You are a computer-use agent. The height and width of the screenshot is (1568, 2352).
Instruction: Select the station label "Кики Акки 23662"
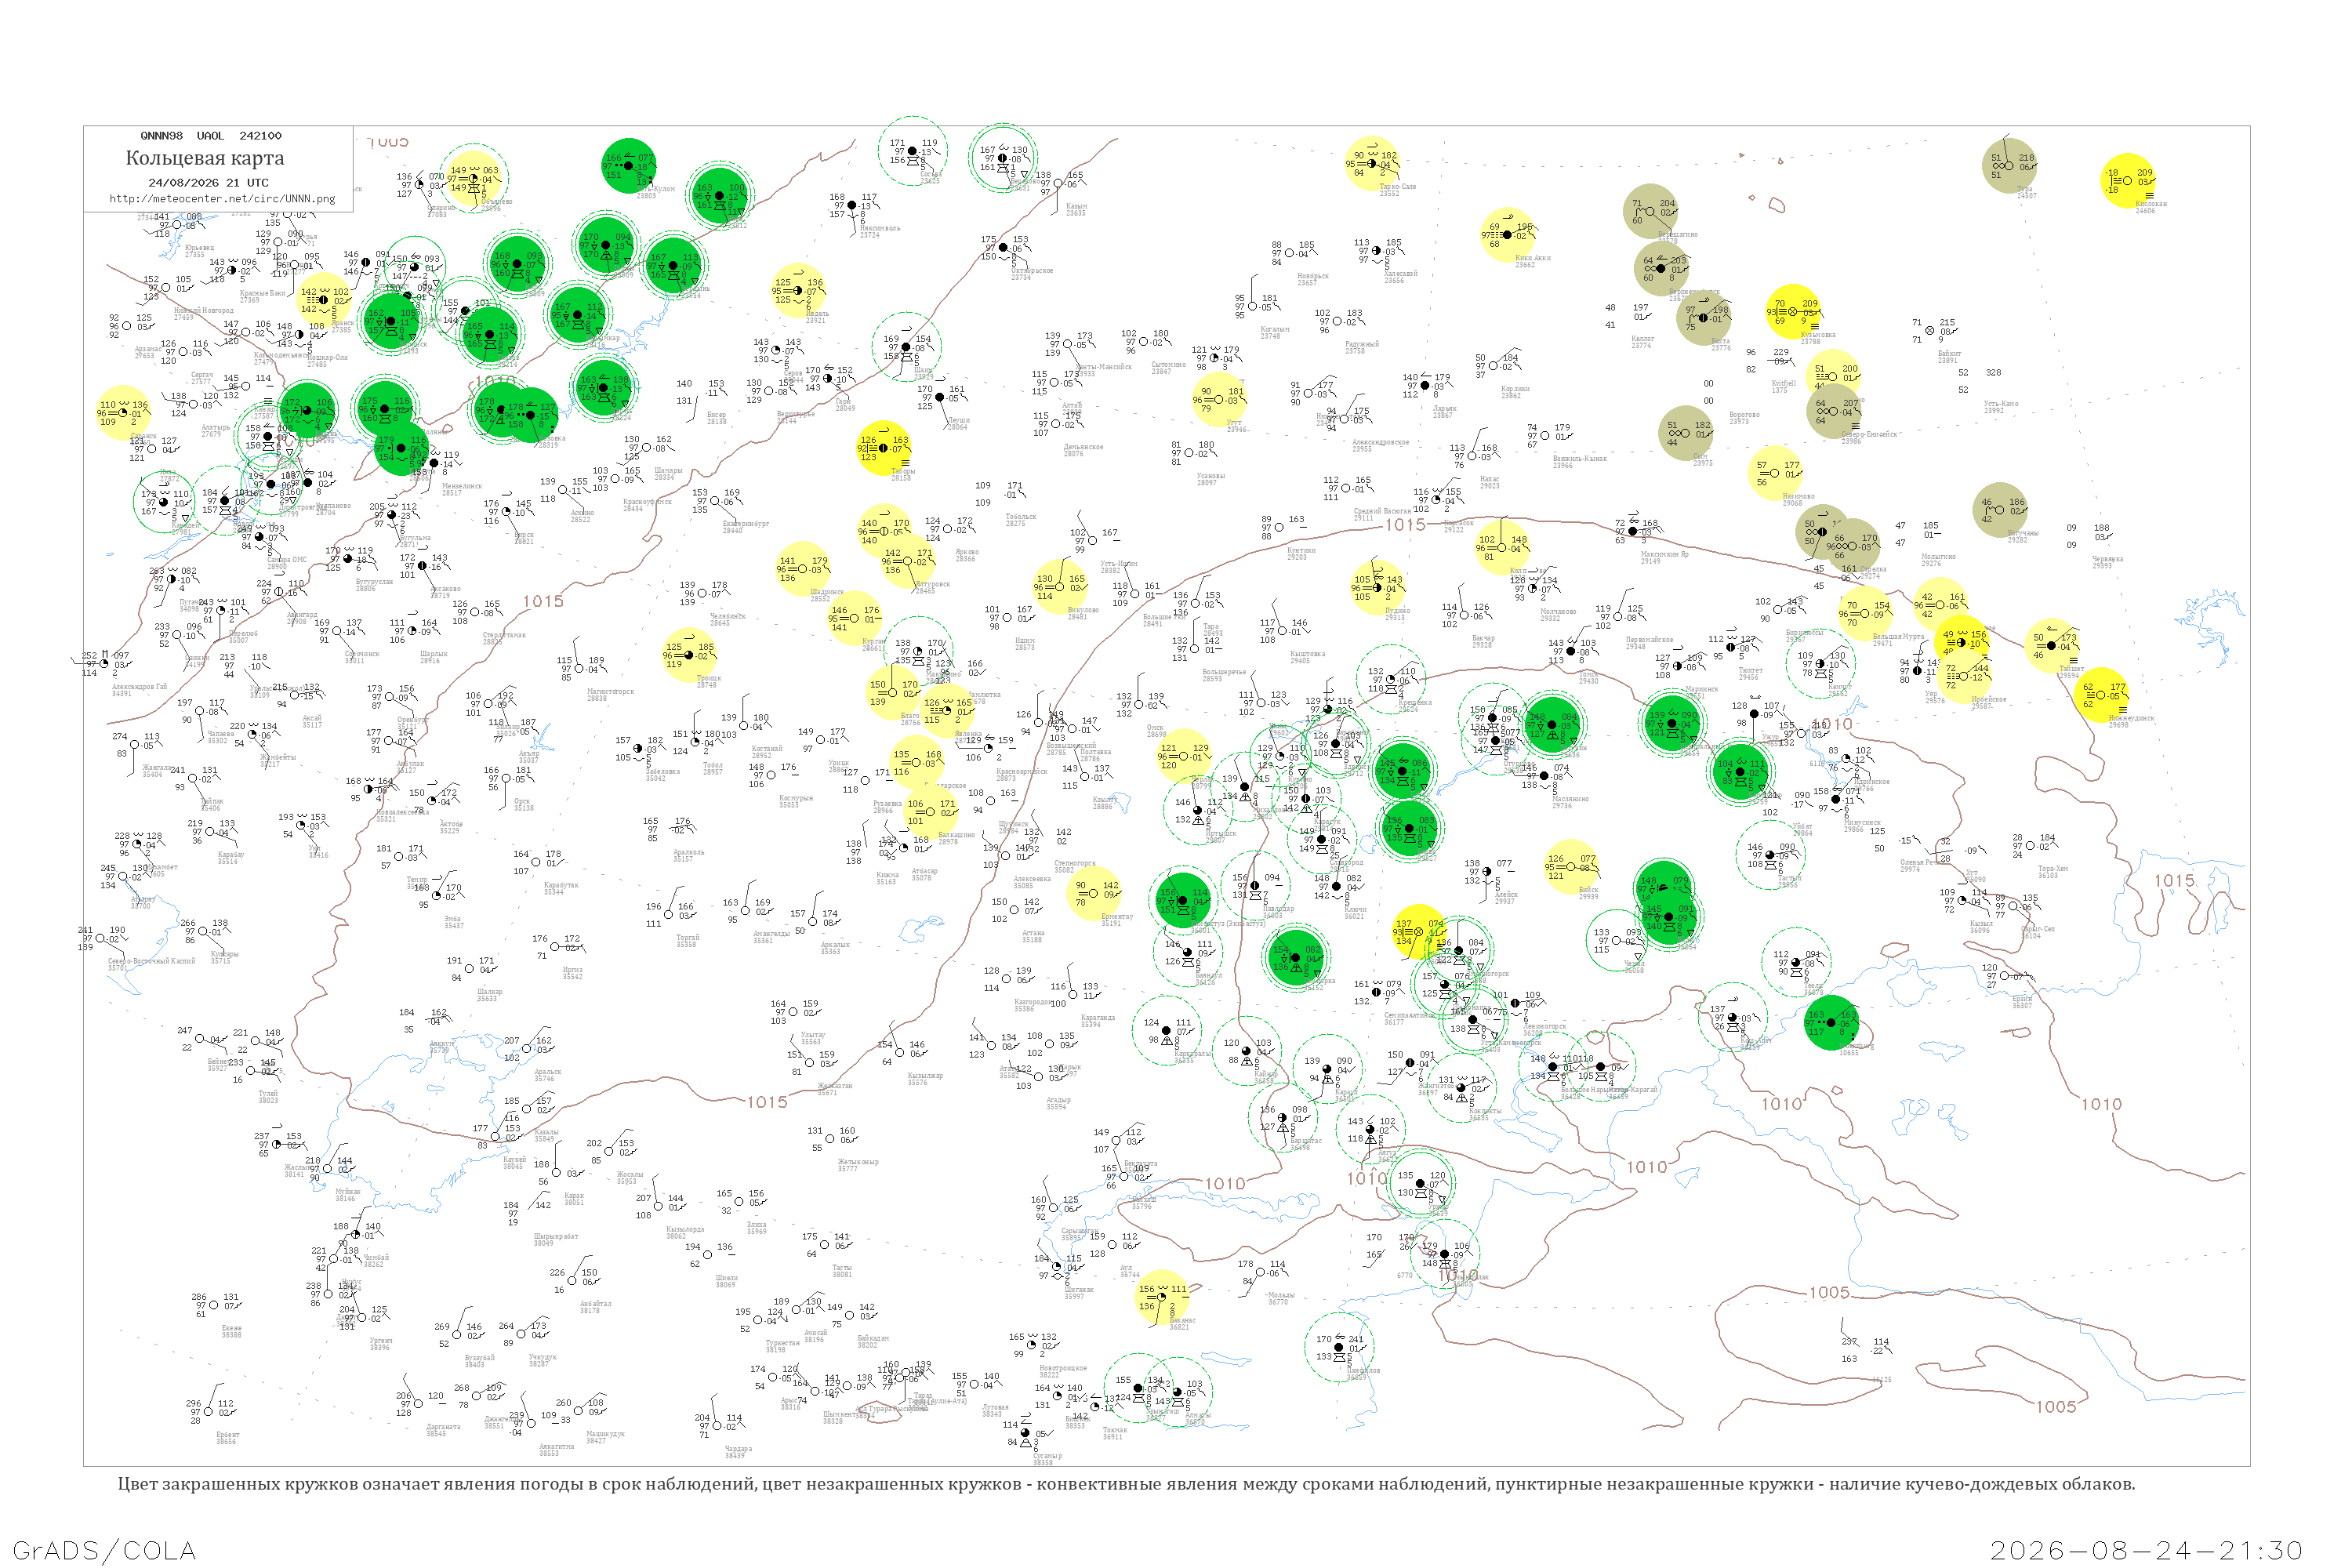point(1532,261)
